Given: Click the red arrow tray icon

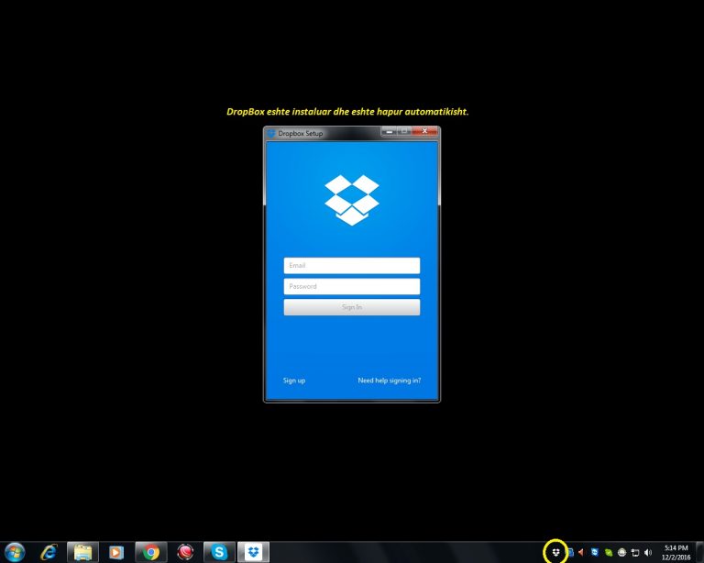Looking at the screenshot, I should tap(581, 552).
